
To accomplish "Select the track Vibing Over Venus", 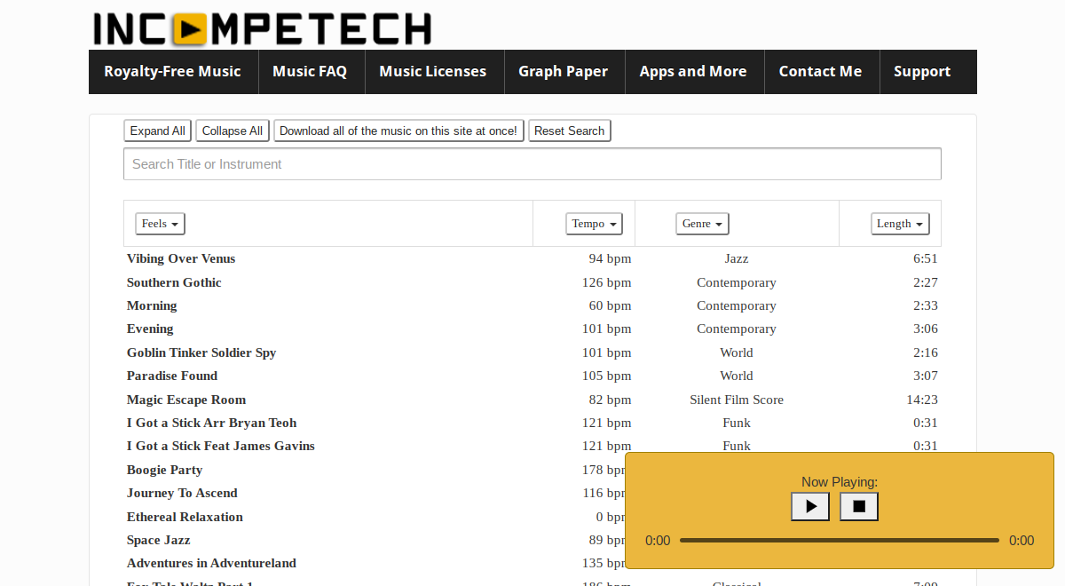I will click(x=181, y=258).
